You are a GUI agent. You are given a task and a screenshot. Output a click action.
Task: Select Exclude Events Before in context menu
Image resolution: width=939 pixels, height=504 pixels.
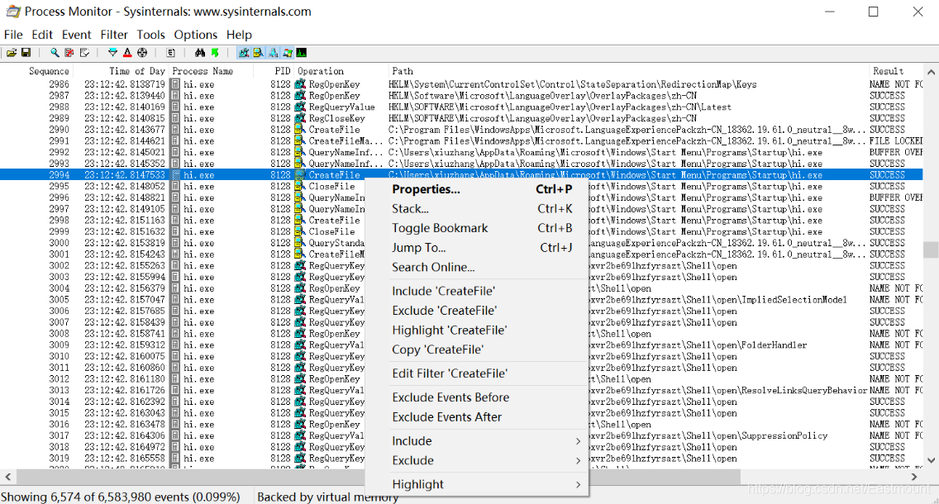(x=450, y=397)
